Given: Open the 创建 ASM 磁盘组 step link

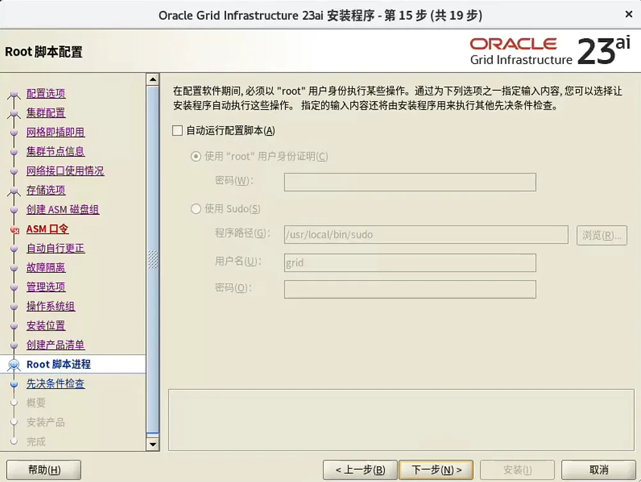Looking at the screenshot, I should [x=62, y=209].
